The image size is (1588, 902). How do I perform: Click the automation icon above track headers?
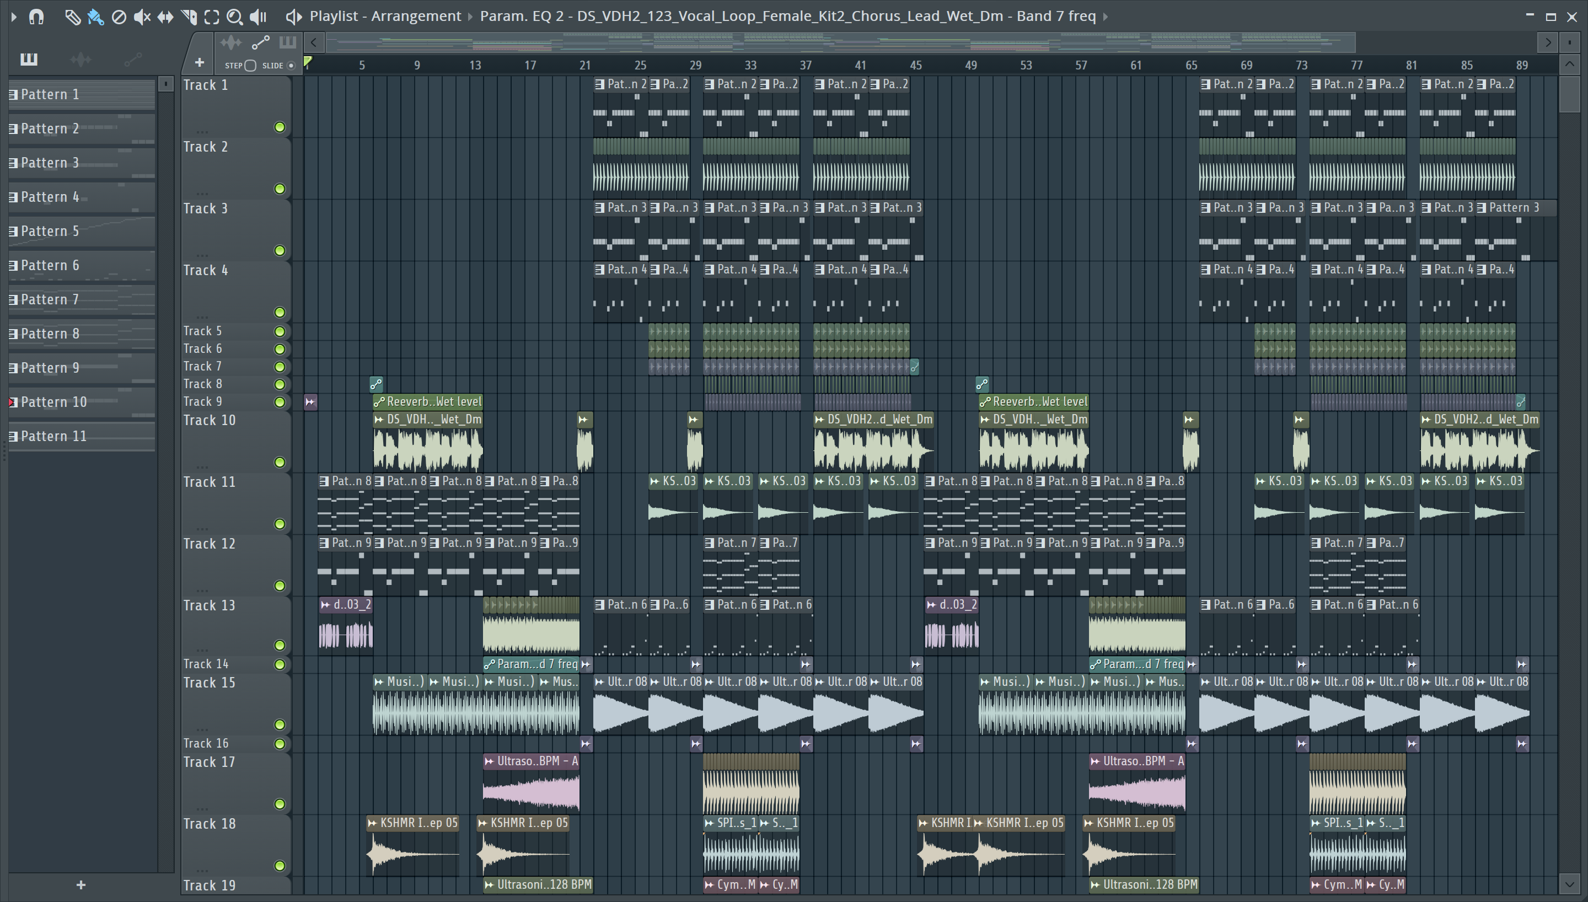(260, 42)
